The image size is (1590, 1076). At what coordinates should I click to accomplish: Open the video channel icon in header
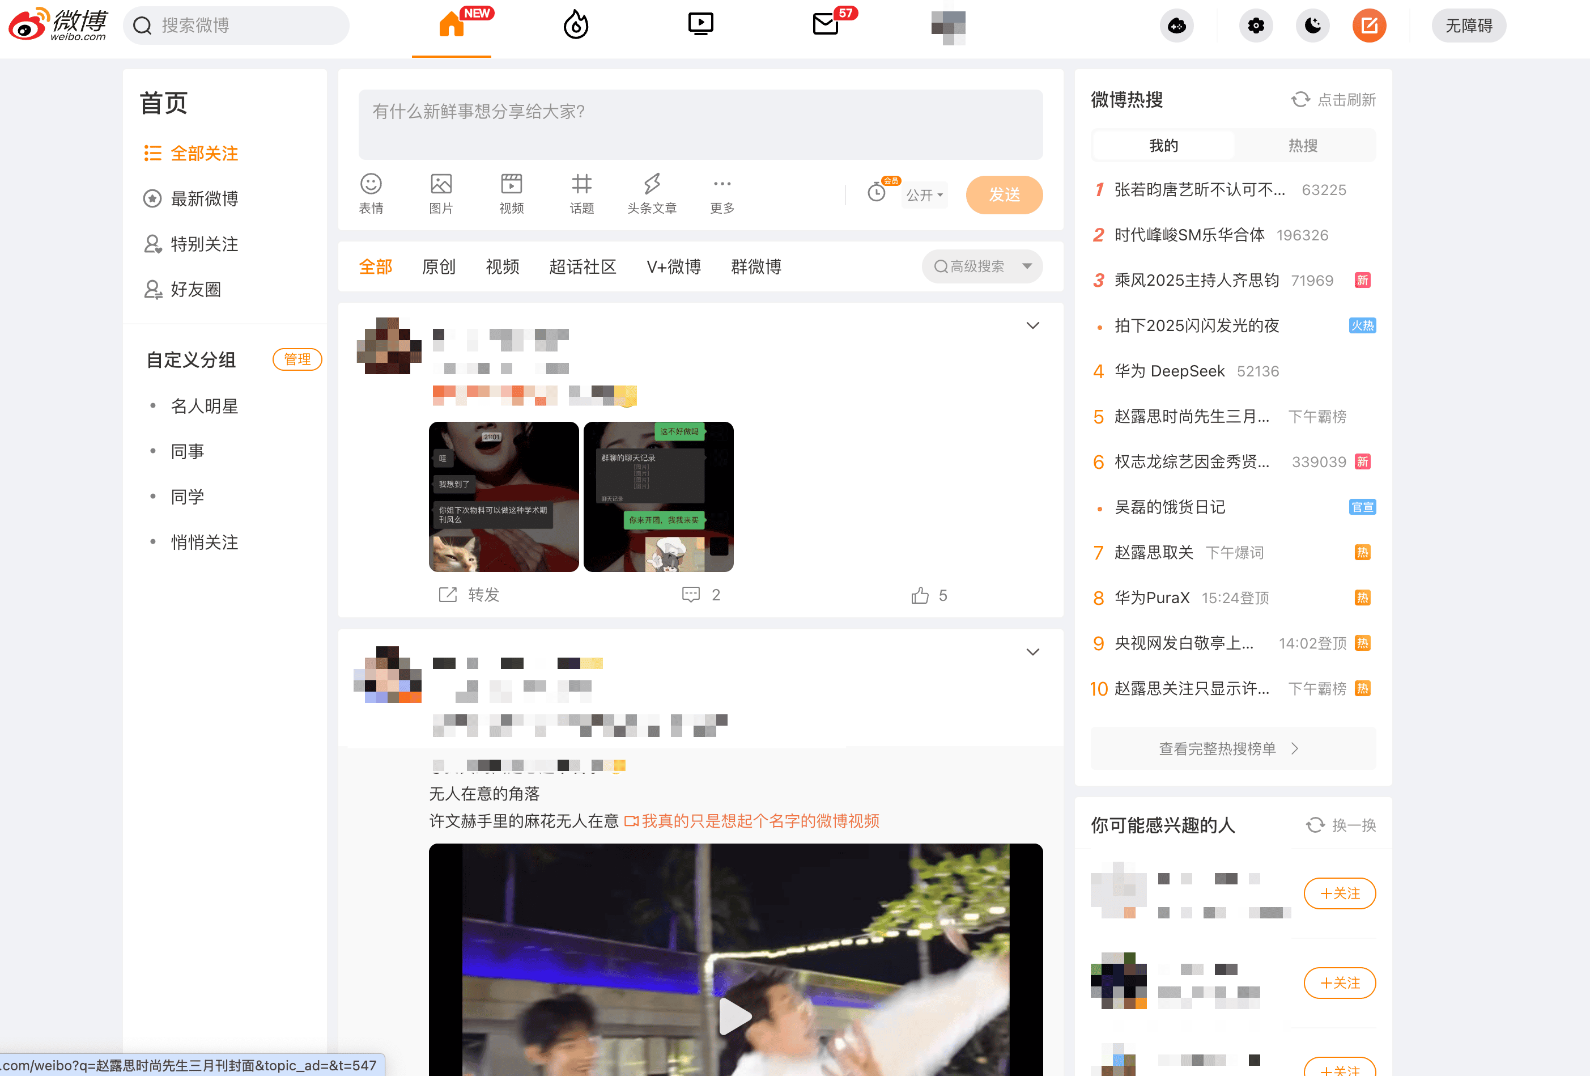tap(700, 24)
